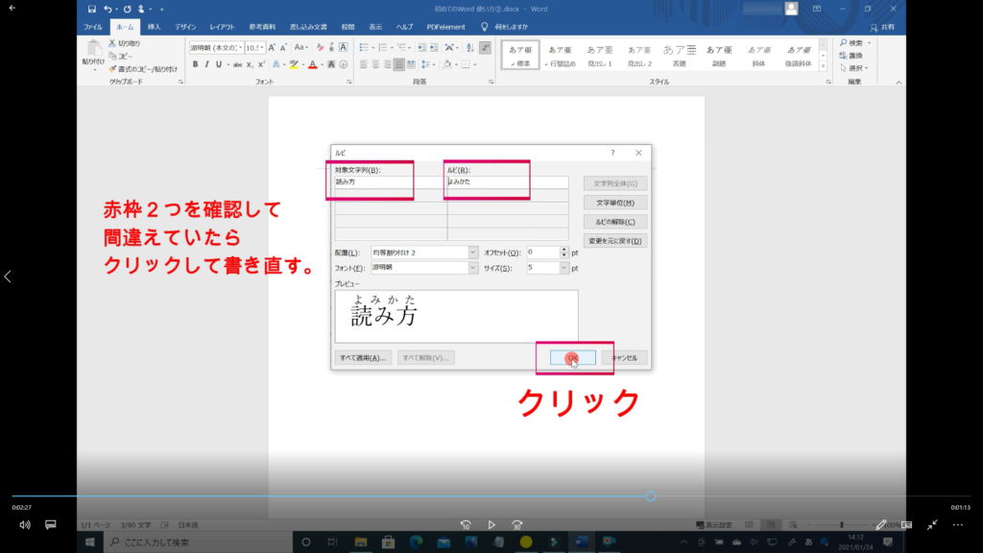
Task: Click the video progress slider handle
Action: [651, 496]
